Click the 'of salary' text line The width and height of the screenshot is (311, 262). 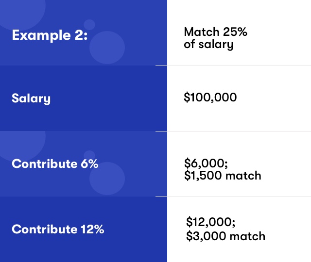[208, 45]
